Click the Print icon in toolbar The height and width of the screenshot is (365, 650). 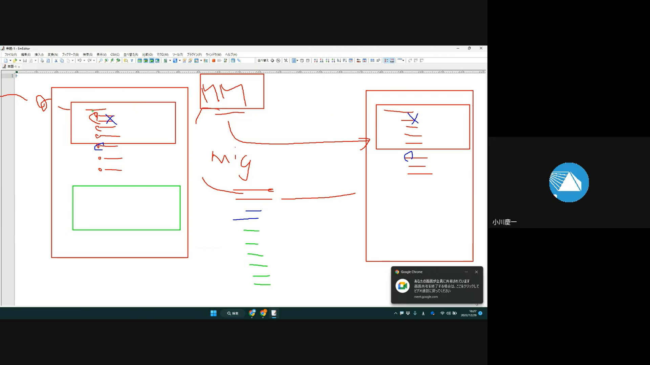pyautogui.click(x=42, y=60)
